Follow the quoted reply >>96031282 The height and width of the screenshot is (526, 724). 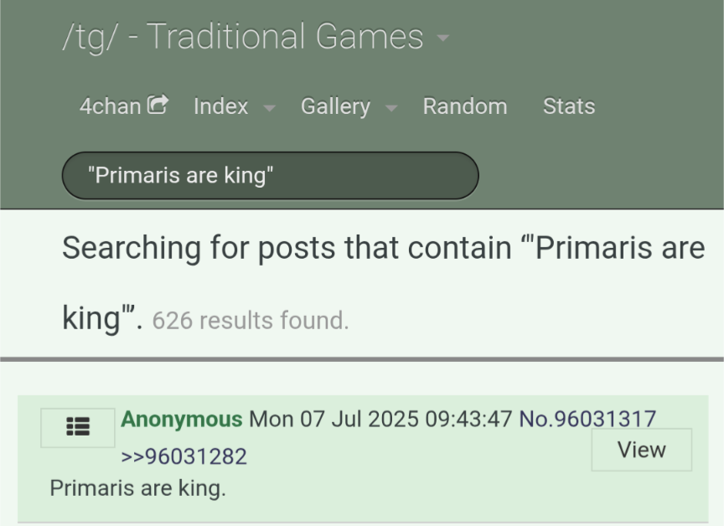click(184, 456)
